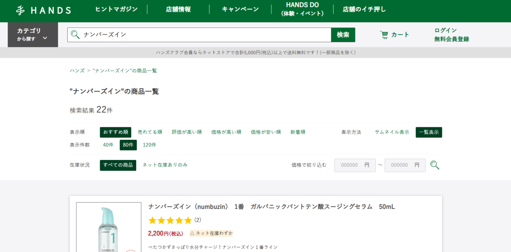Click the ネット在庫わずか stock label
Screen dimensions: 511x252
211,233
